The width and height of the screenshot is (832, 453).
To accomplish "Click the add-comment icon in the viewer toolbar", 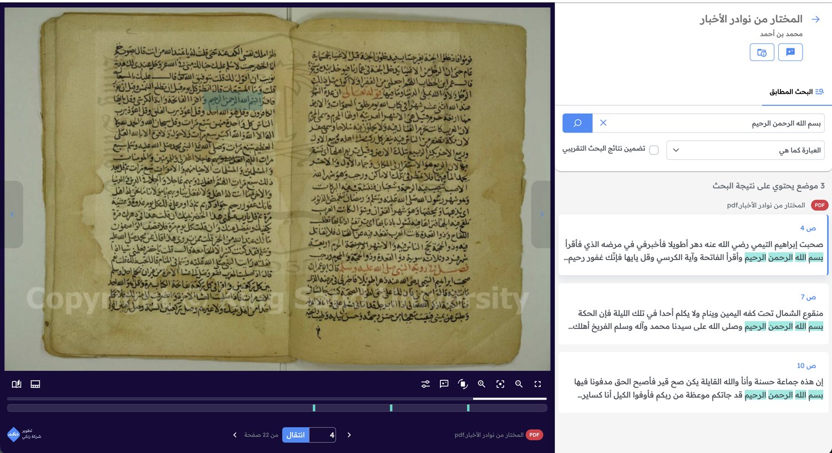I will coord(444,384).
